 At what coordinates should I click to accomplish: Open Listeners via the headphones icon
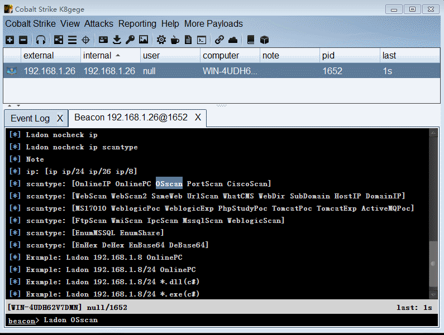pos(41,40)
